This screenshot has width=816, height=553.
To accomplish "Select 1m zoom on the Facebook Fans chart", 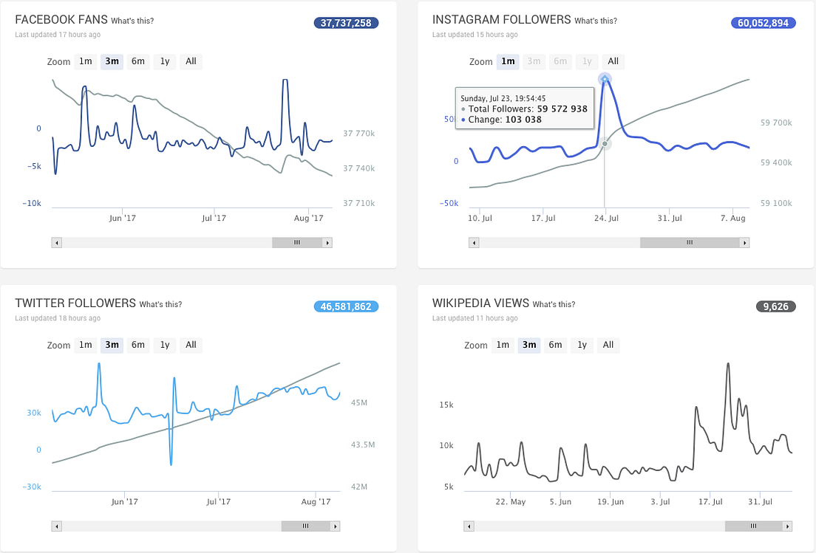I will pyautogui.click(x=85, y=61).
